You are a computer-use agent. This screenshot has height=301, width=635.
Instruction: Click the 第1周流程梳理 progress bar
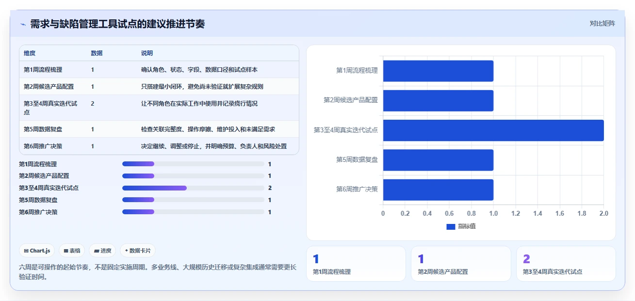coord(193,164)
